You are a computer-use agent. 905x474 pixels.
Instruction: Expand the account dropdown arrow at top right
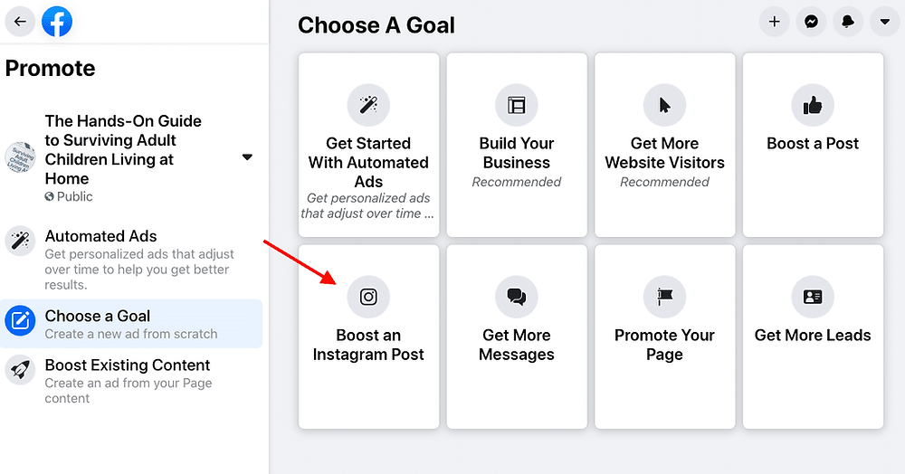tap(885, 22)
